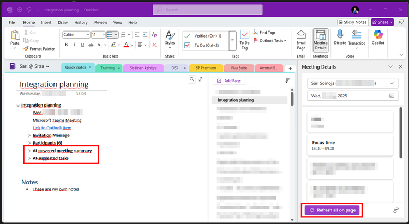The image size is (409, 224).
Task: Expand the page to full view
Action: (200, 79)
